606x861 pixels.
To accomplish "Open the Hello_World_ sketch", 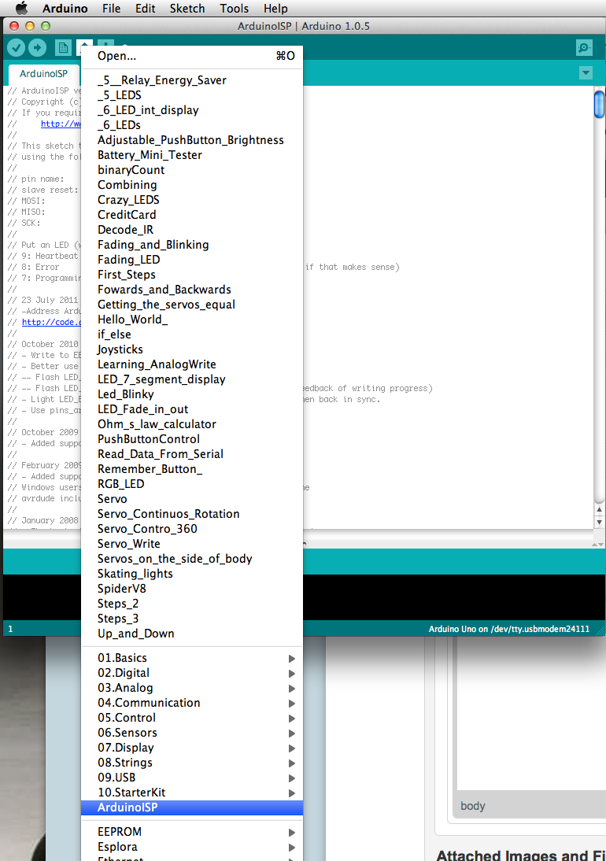I will (x=192, y=319).
